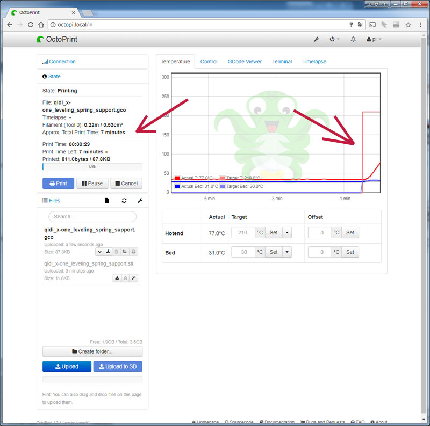Go back using browser back arrow
Image resolution: width=430 pixels, height=426 pixels.
tap(10, 25)
